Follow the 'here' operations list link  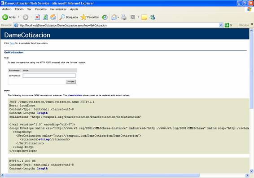[12, 43]
